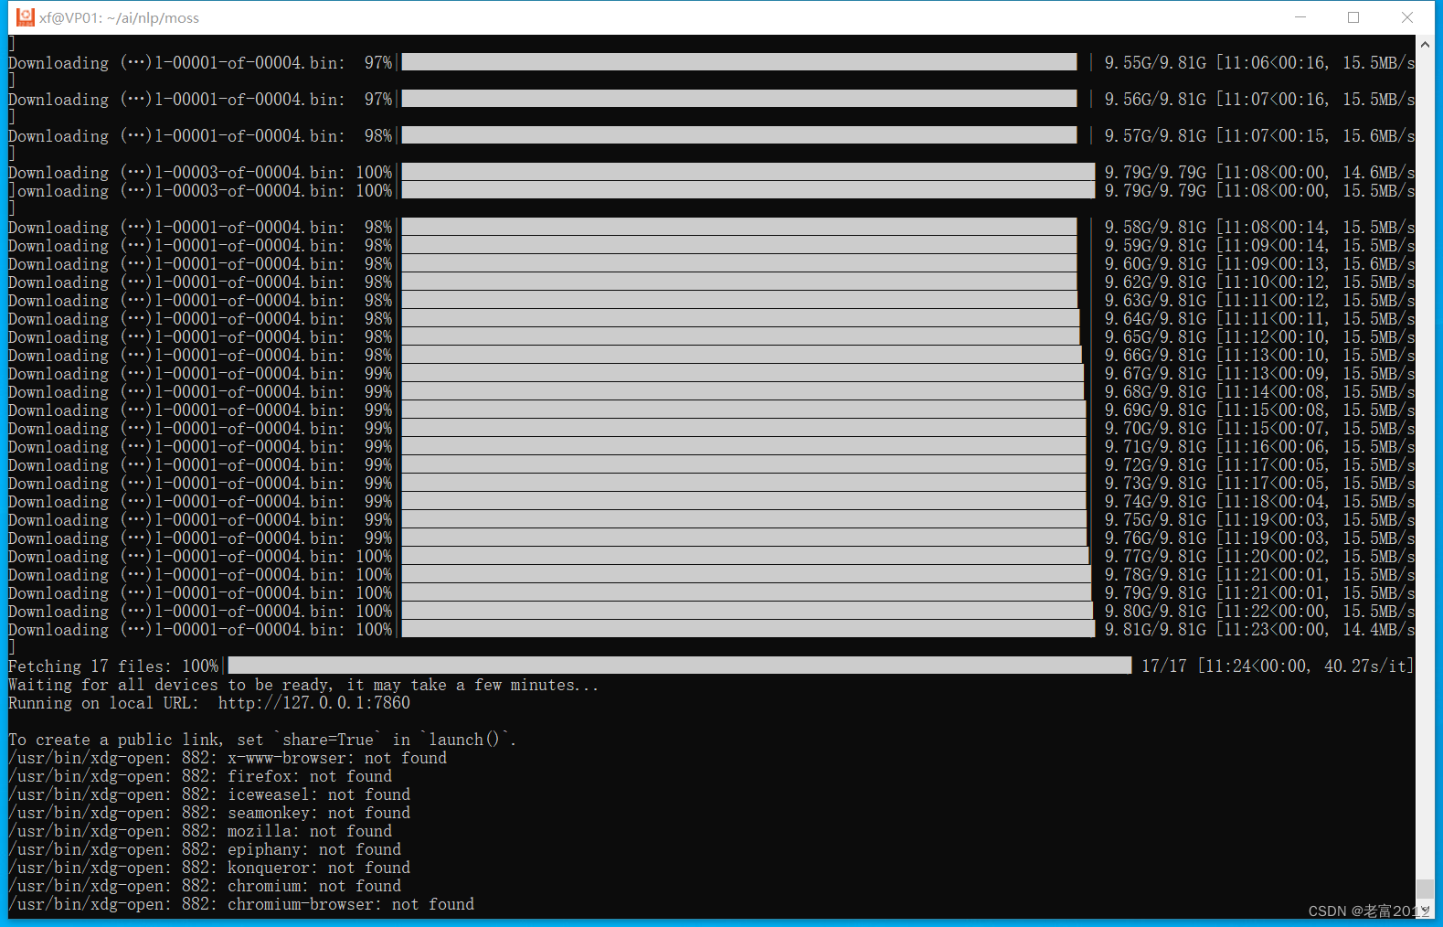
Task: Click 'share=True' in the output
Action: (328, 740)
